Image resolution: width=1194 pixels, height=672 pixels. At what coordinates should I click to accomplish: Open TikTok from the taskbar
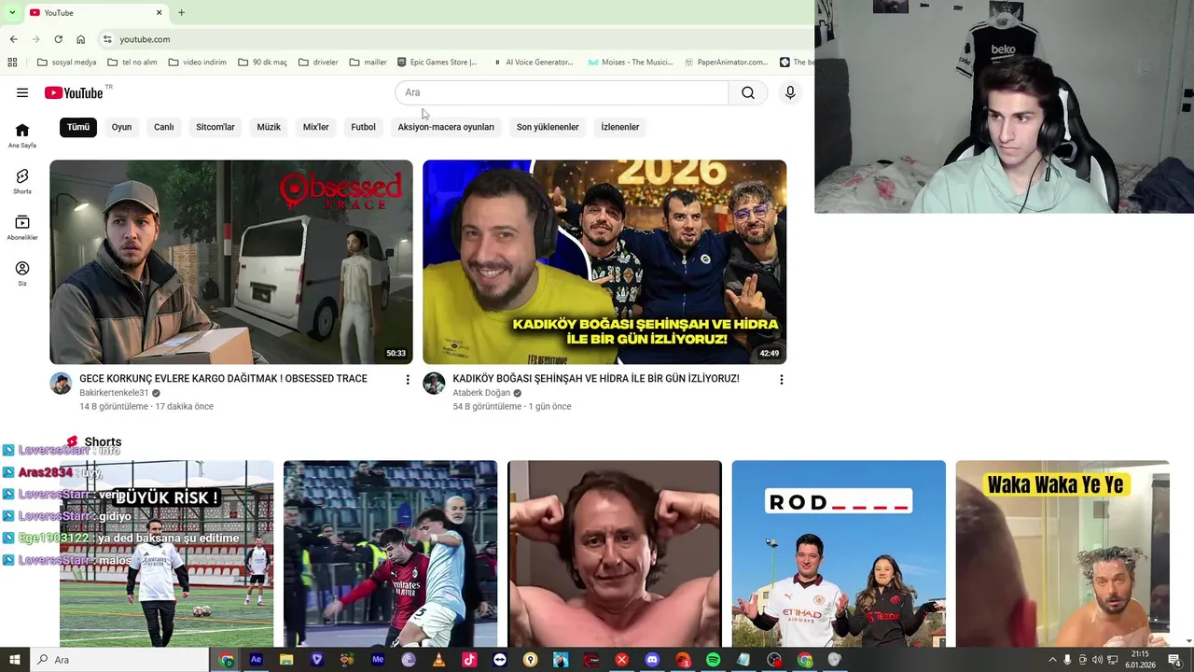(469, 660)
